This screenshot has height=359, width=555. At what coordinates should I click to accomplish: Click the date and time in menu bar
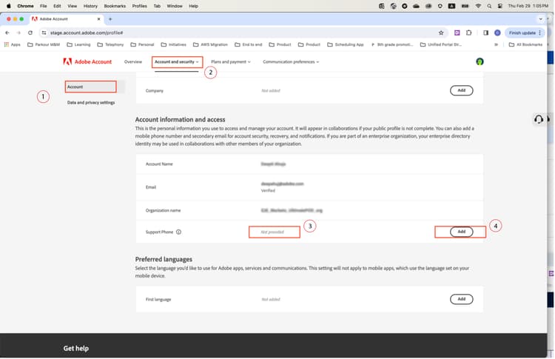528,6
